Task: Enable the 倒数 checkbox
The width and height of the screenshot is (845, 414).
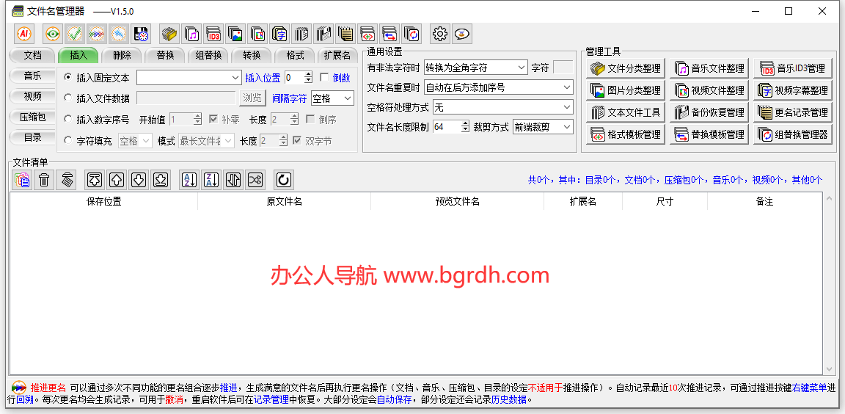Action: (324, 77)
